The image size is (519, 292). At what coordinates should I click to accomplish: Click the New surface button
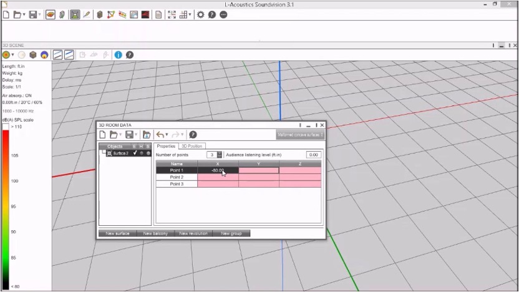(x=117, y=233)
